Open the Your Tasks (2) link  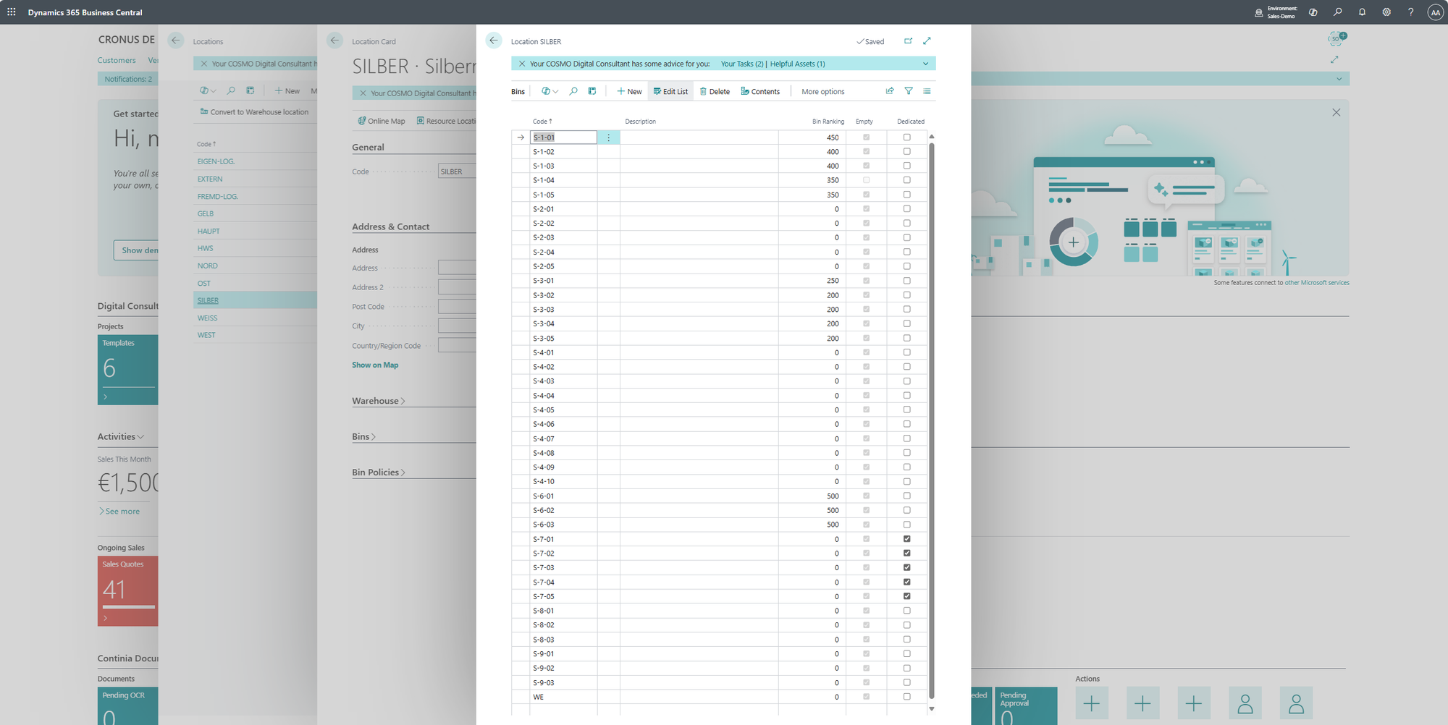[741, 64]
